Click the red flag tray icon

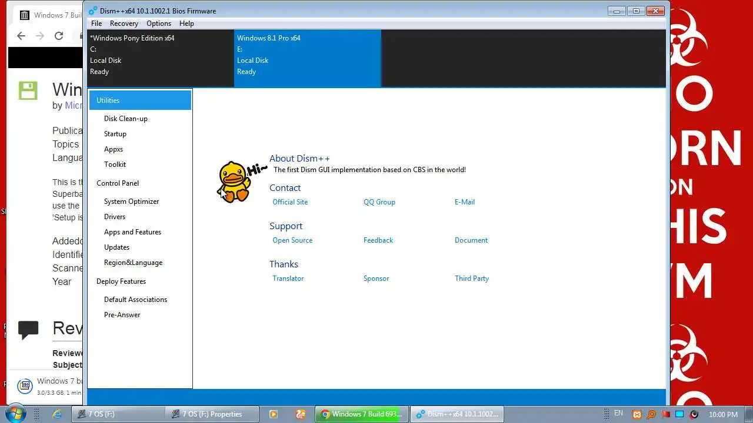(x=665, y=415)
